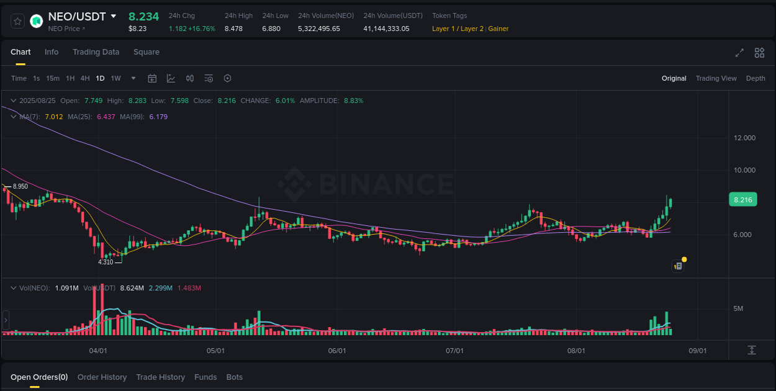Expand chart to fullscreen with arrows icon
776x391 pixels.
pos(739,53)
